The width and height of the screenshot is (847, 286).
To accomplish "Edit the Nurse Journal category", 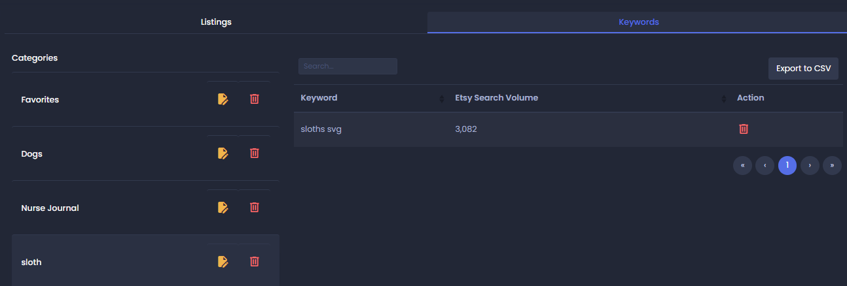I will [x=223, y=208].
